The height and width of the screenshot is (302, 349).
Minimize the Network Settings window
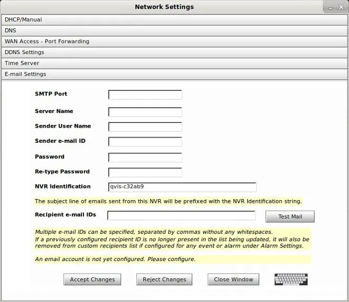coord(330,8)
